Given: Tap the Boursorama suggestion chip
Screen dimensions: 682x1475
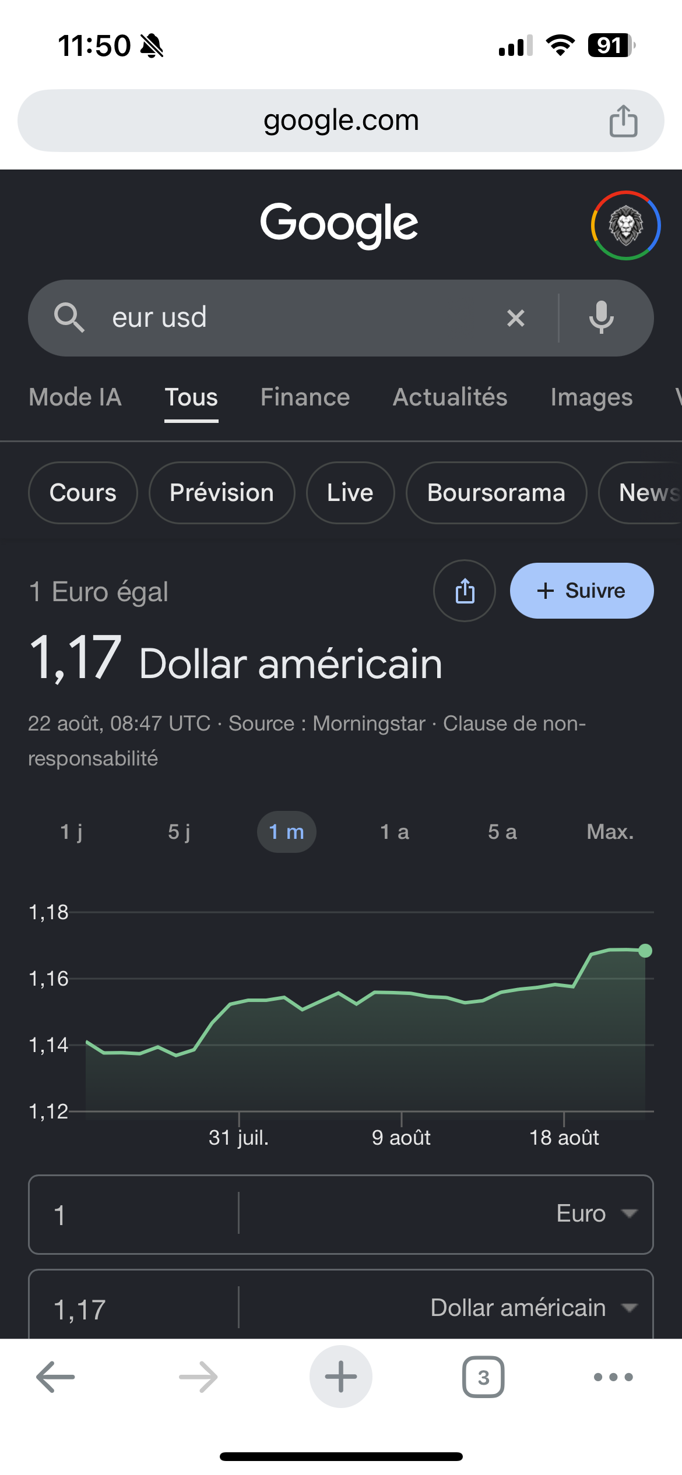Looking at the screenshot, I should coord(496,493).
